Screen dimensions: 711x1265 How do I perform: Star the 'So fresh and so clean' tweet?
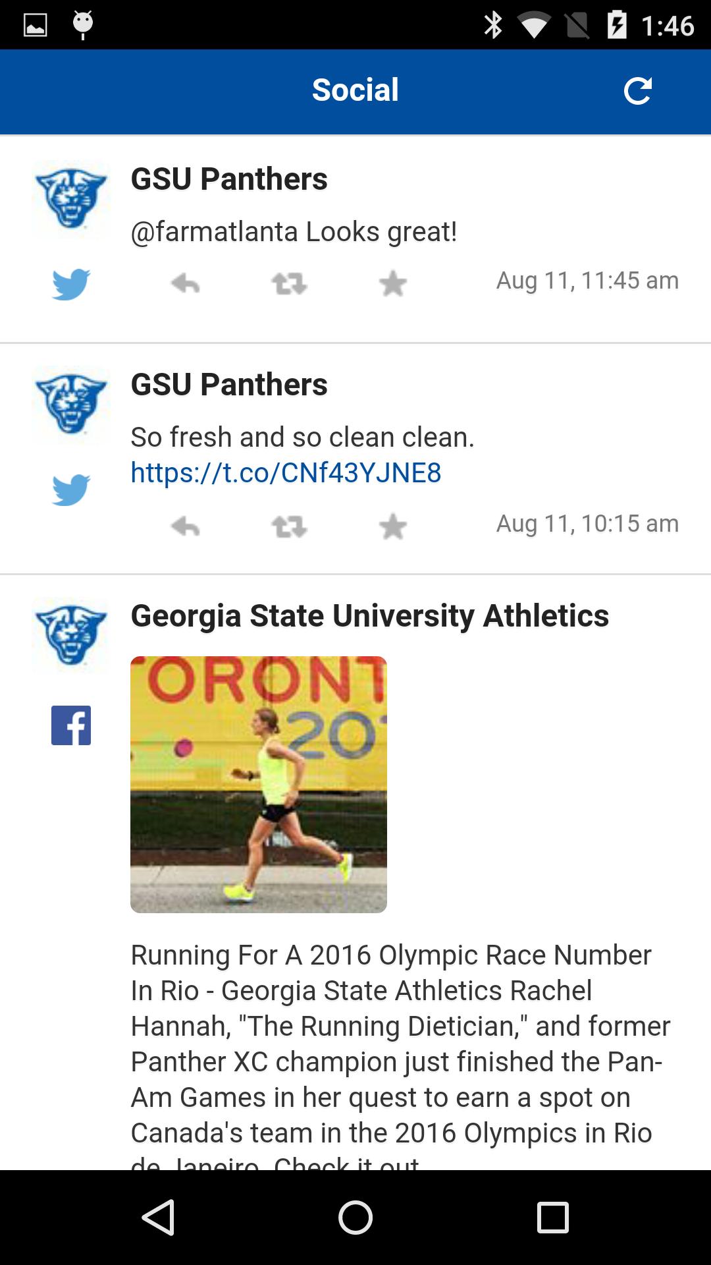(x=393, y=527)
